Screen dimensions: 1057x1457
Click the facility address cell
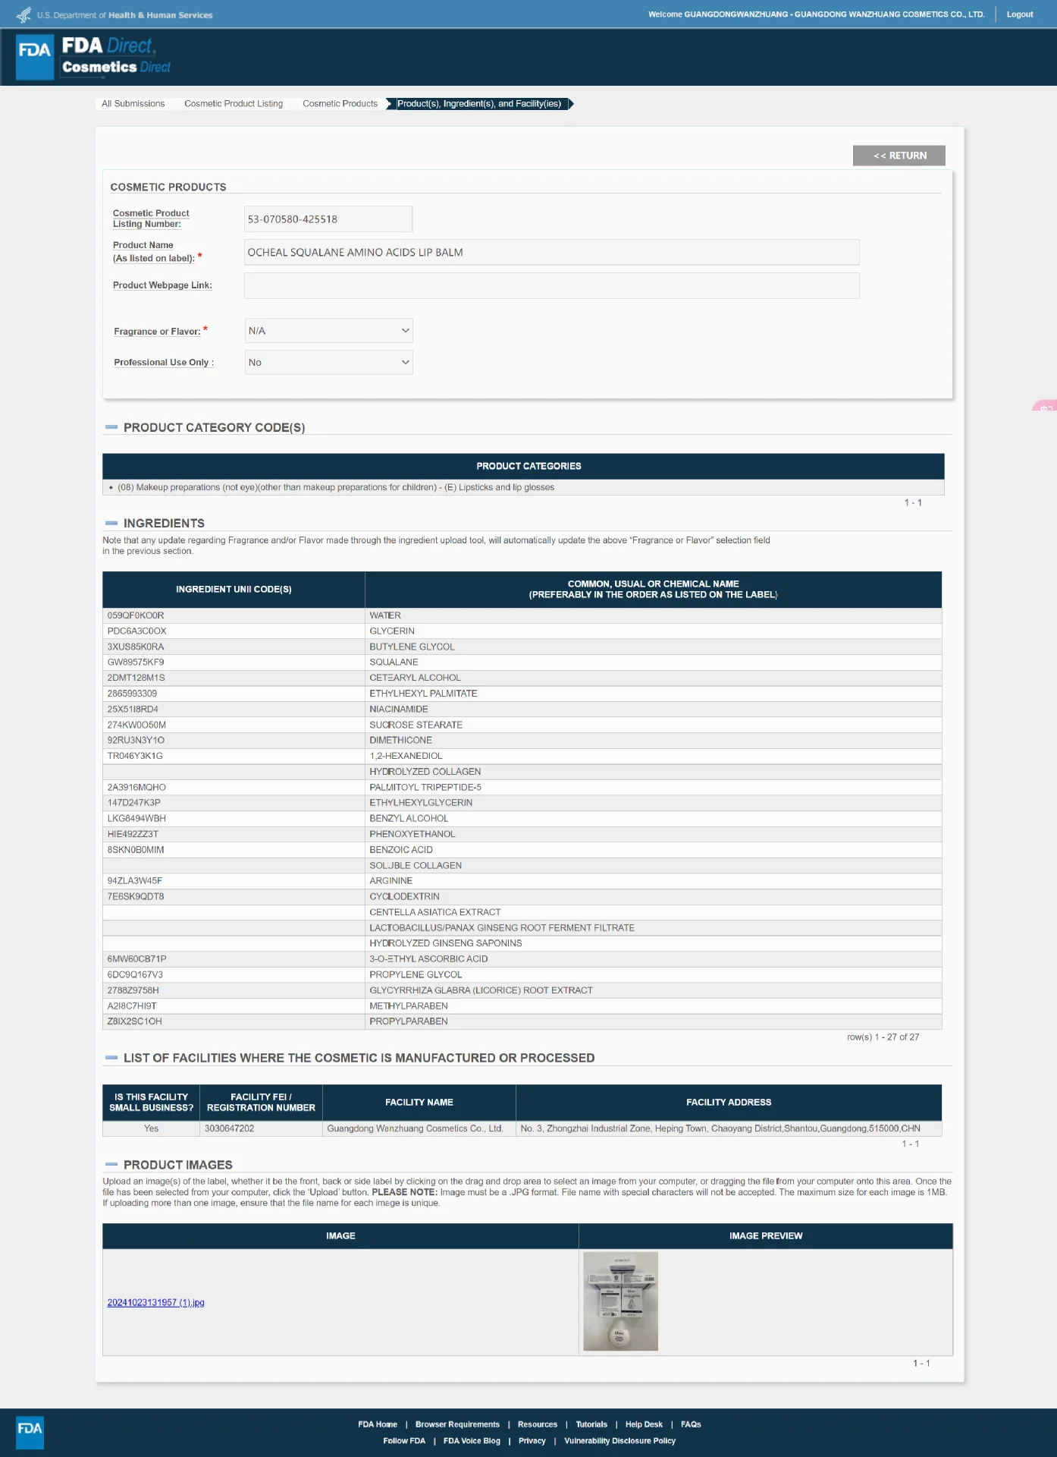click(x=729, y=1128)
